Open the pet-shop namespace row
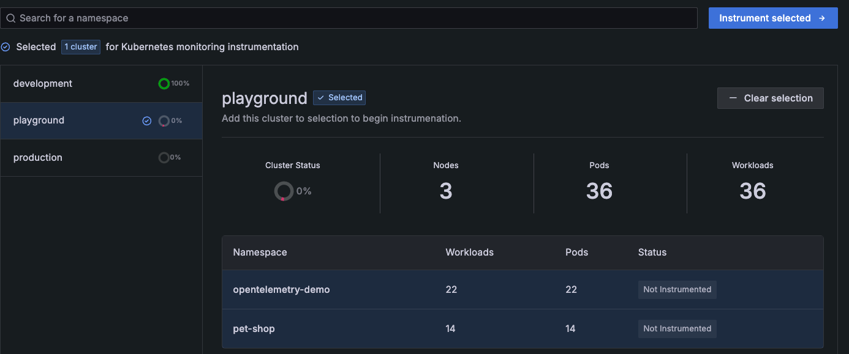849x354 pixels. point(254,329)
